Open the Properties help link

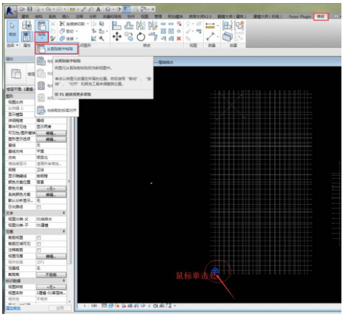click(13, 308)
